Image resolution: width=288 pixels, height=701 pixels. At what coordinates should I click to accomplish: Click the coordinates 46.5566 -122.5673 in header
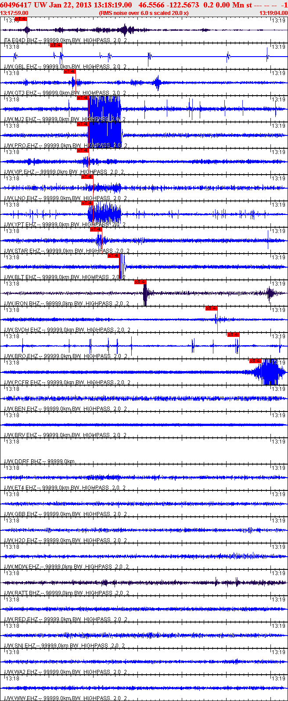click(x=169, y=5)
